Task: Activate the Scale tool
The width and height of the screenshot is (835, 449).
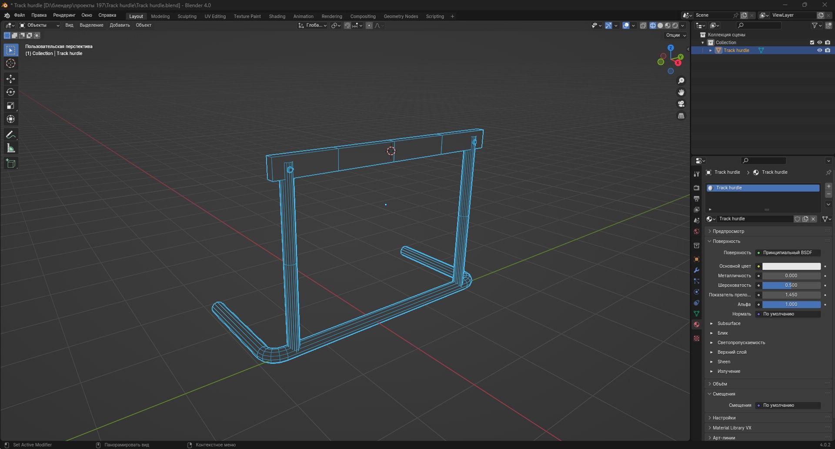Action: 11,106
